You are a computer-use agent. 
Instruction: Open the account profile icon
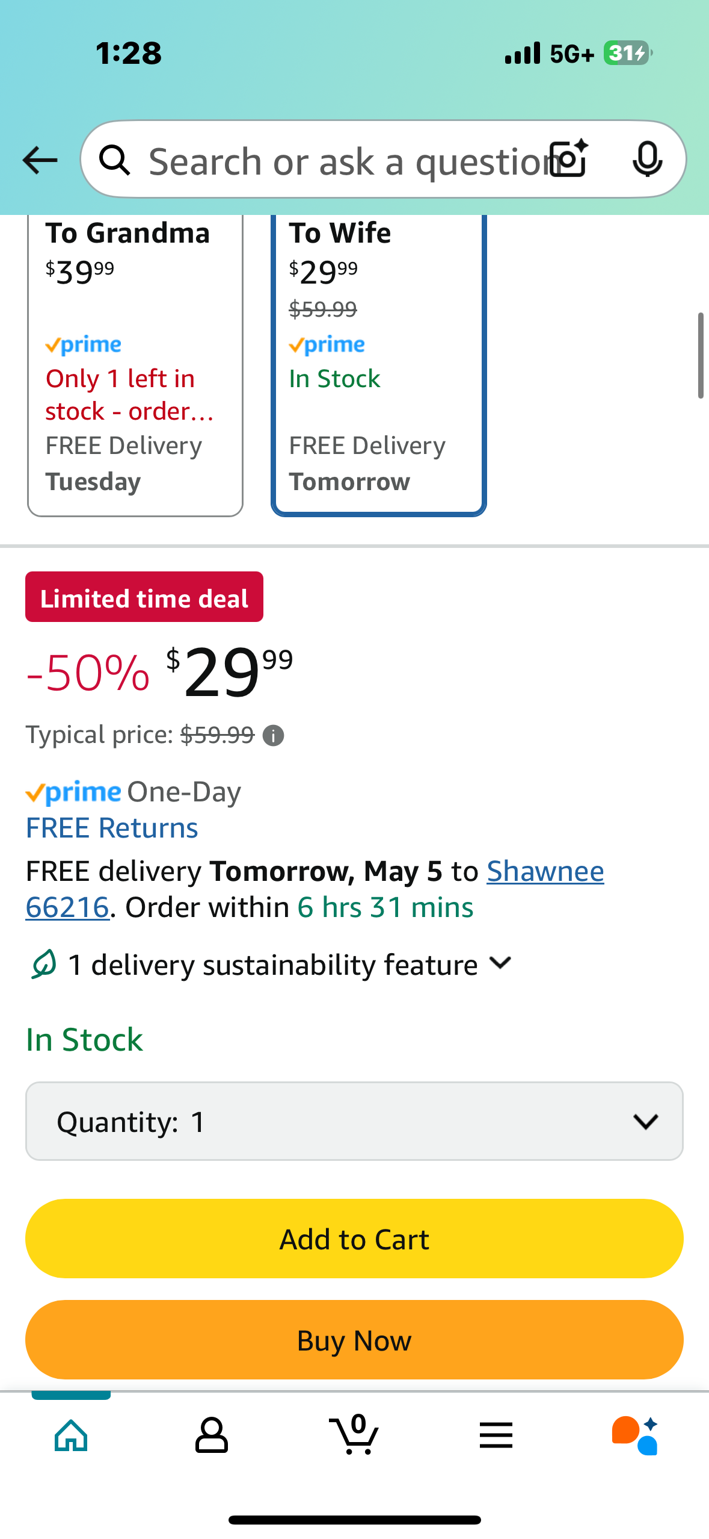click(212, 1435)
